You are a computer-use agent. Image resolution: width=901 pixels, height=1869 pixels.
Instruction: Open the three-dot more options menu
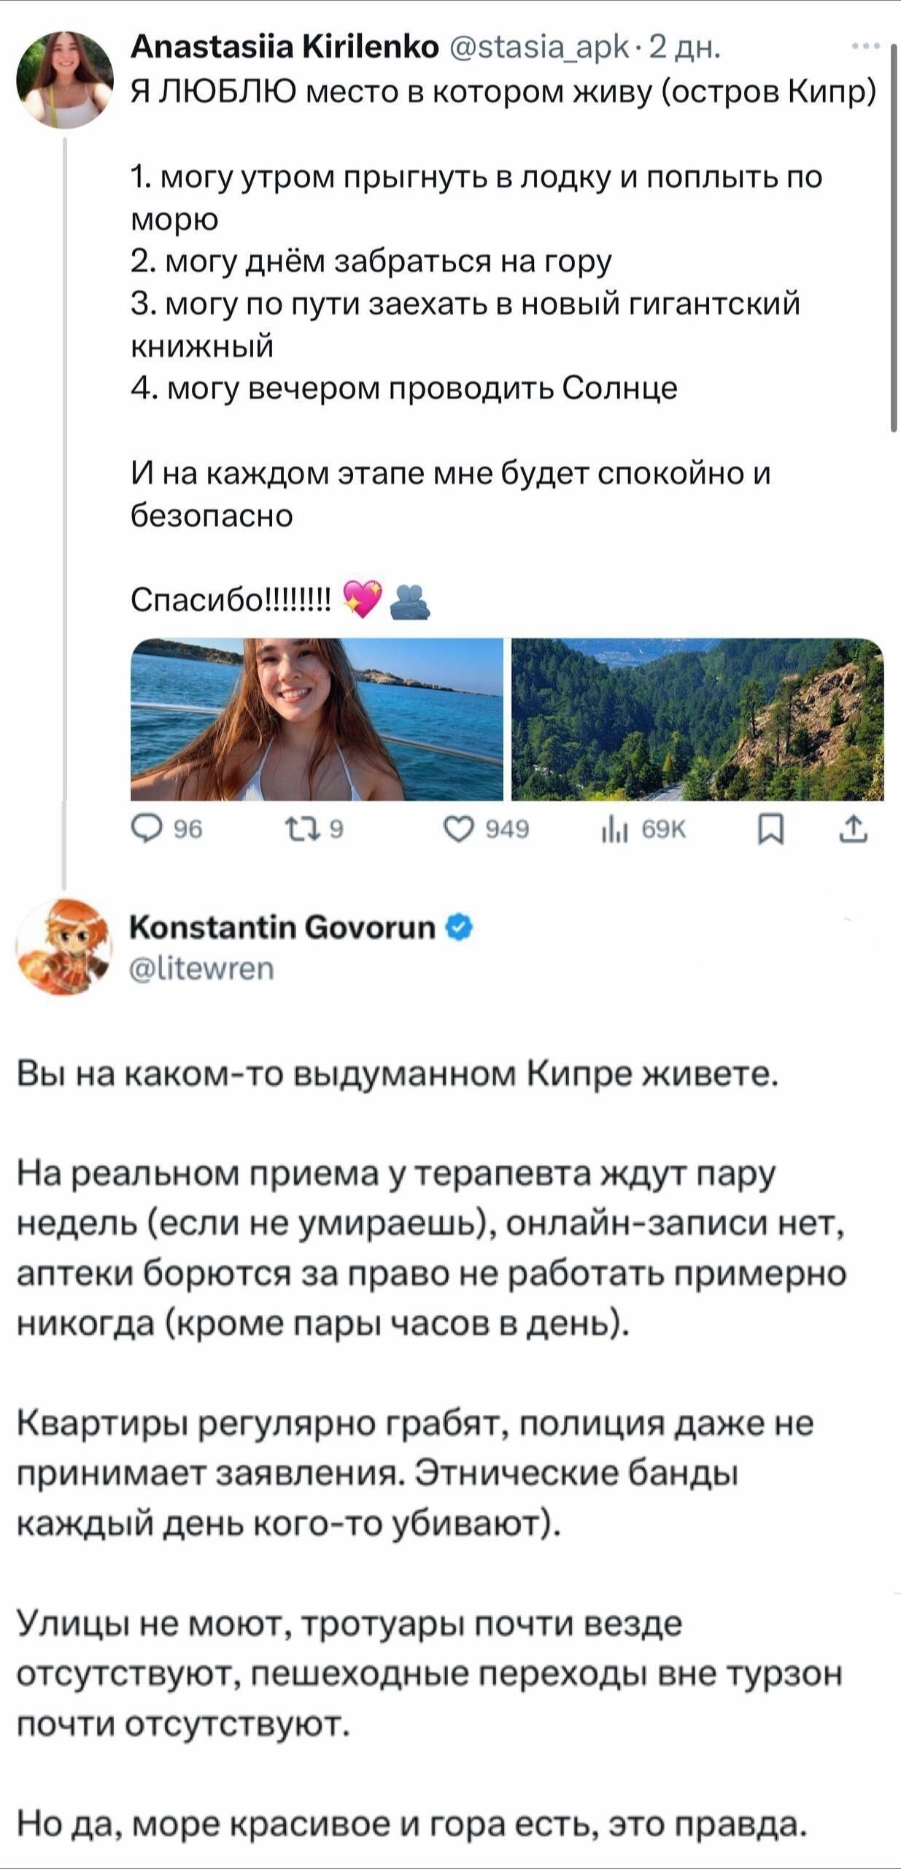(x=865, y=47)
